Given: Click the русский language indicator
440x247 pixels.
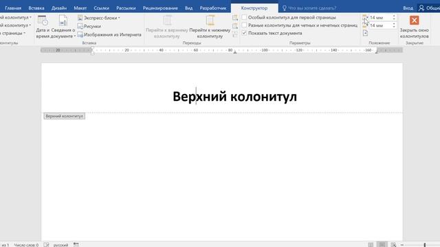Looking at the screenshot, I should click(x=60, y=245).
